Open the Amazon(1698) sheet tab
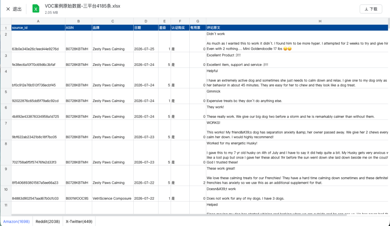 [x=16, y=221]
